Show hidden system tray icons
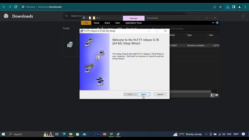249x140 pixels. 206,134
